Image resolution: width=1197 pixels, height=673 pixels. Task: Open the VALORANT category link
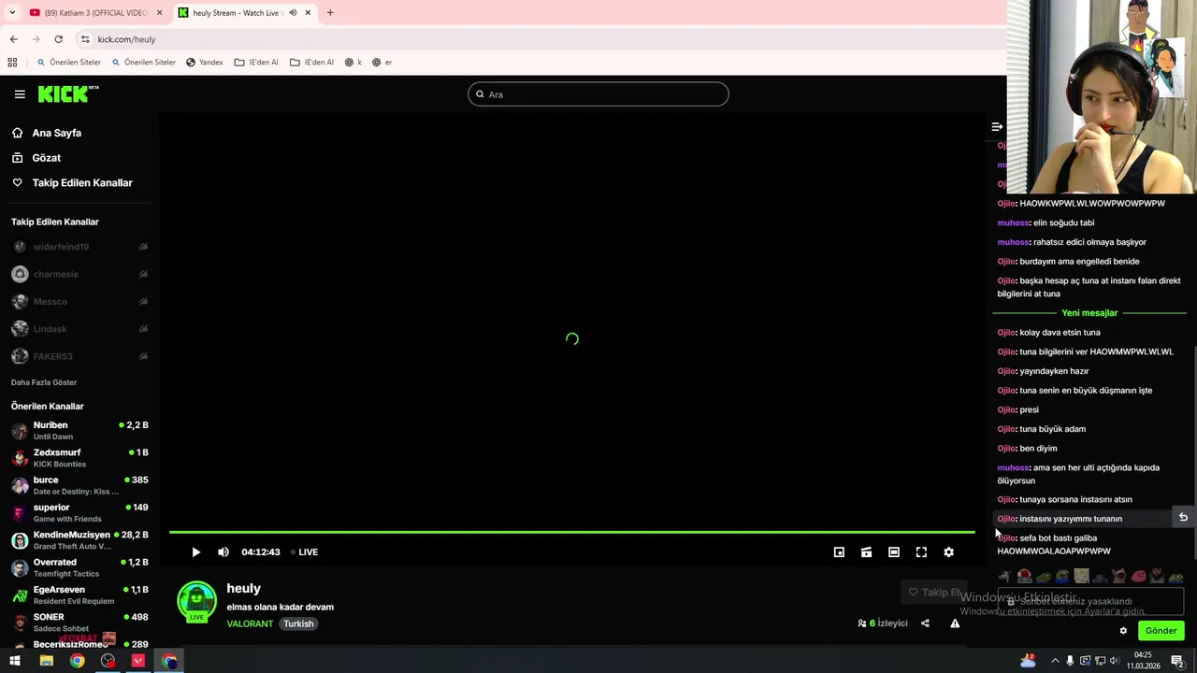click(x=250, y=623)
